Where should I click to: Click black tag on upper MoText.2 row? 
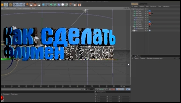(150, 15)
